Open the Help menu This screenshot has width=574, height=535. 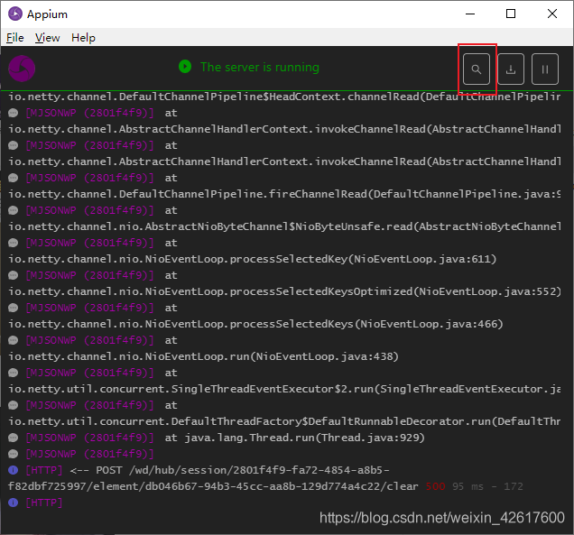84,38
